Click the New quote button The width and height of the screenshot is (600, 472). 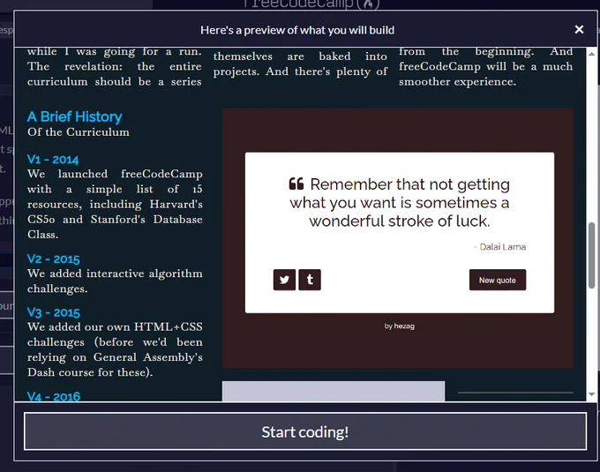coord(498,280)
